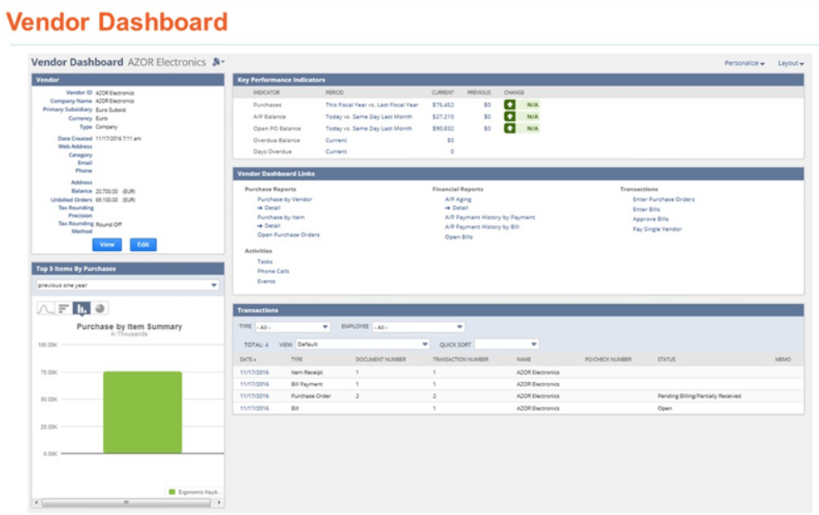The width and height of the screenshot is (819, 515).
Task: Click the blue View button
Action: [107, 245]
